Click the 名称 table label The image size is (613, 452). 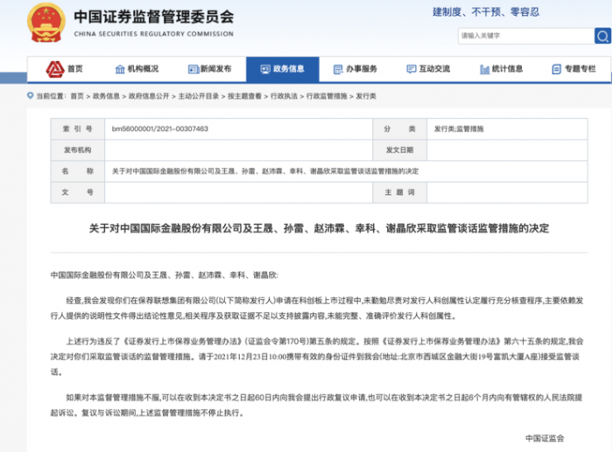pyautogui.click(x=77, y=171)
